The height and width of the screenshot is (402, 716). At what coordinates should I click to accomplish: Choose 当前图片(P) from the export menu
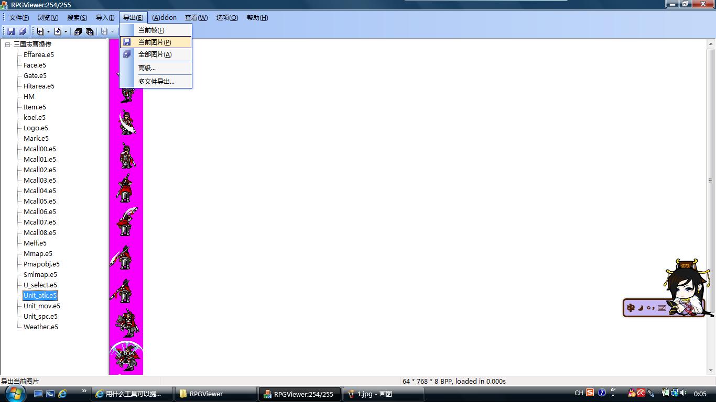(155, 42)
